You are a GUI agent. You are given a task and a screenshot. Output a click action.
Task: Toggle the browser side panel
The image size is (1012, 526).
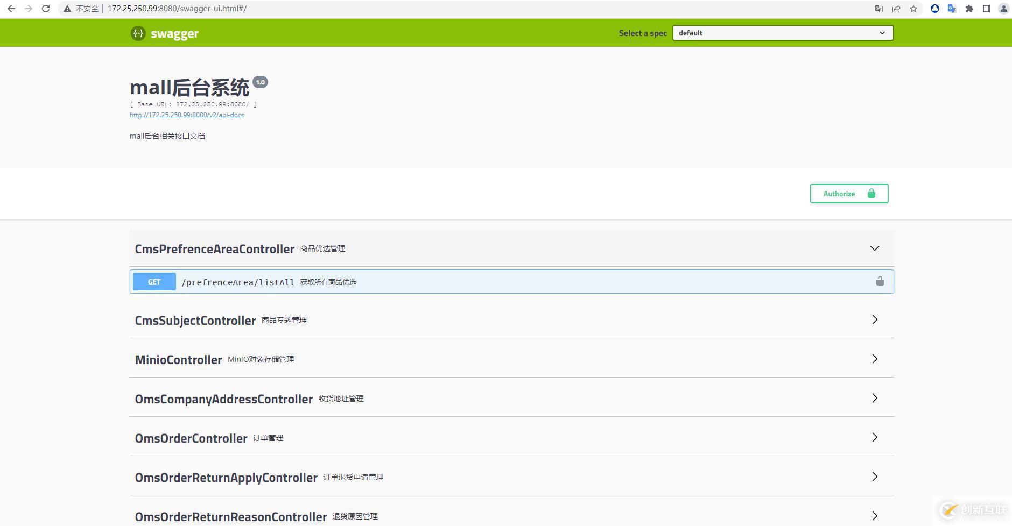[x=987, y=9]
